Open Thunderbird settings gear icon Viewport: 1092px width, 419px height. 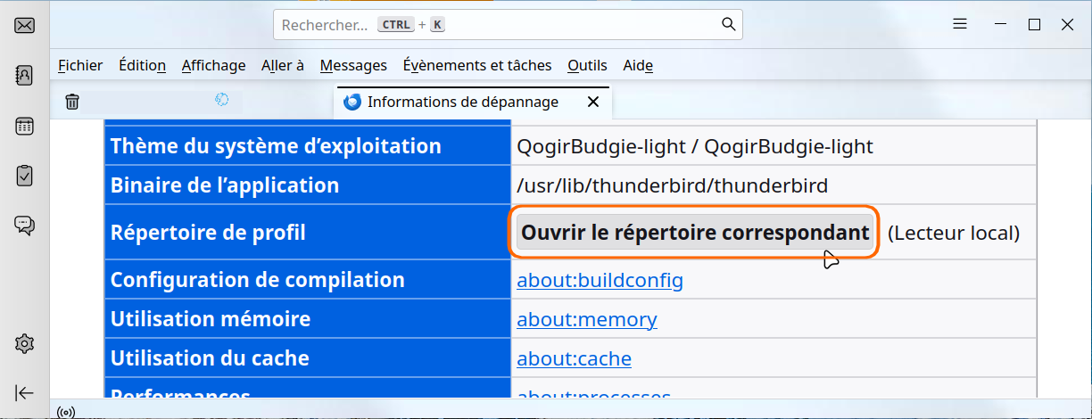tap(25, 343)
